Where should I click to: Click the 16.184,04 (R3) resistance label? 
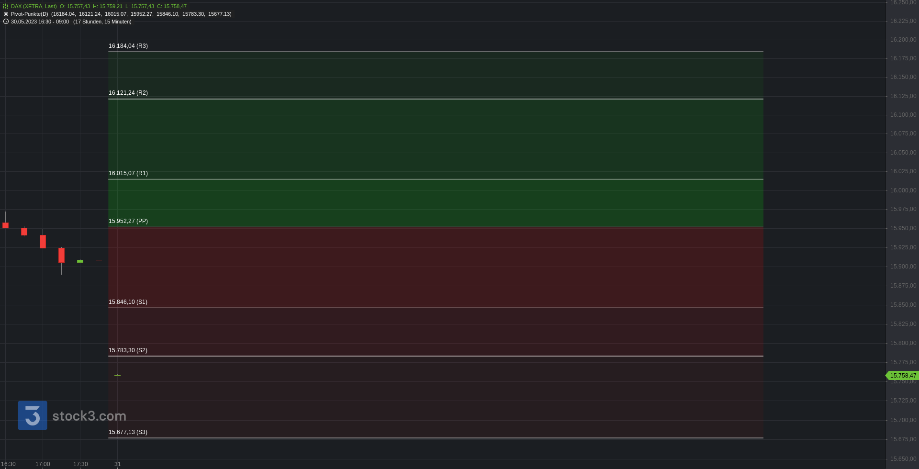coord(128,46)
